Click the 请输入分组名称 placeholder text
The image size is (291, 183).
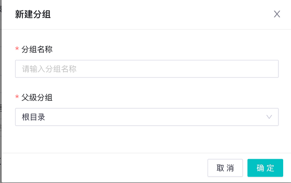(49, 69)
